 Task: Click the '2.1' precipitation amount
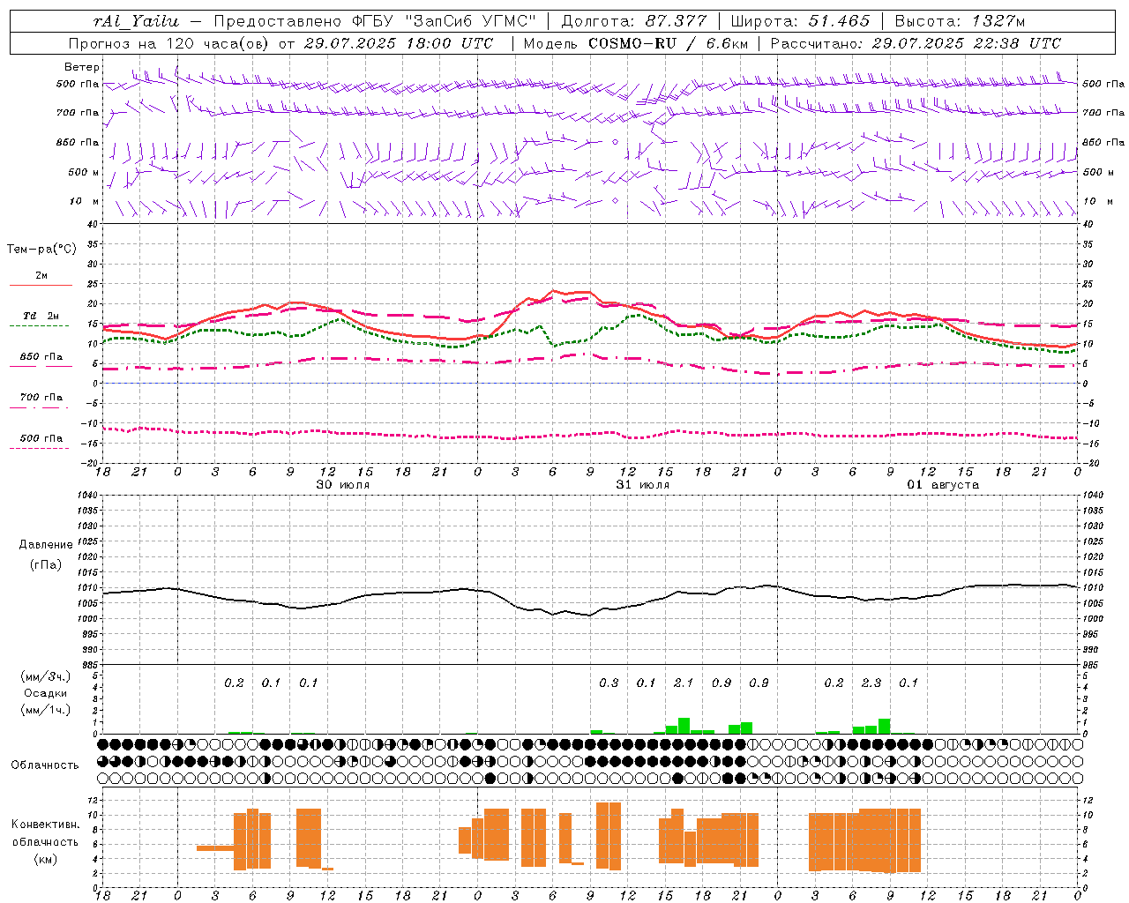click(684, 683)
